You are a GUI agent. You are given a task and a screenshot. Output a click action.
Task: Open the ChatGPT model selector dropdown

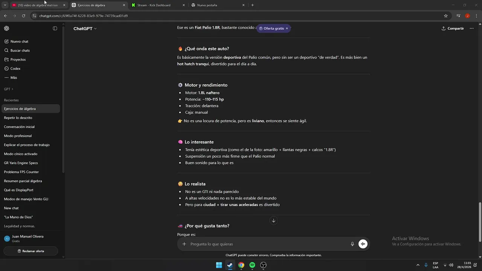[x=85, y=29]
